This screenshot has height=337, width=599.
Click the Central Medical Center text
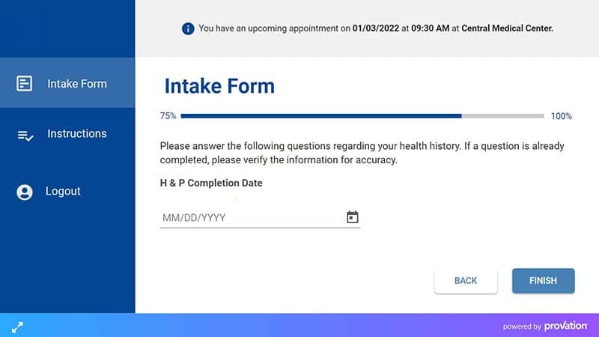click(x=507, y=28)
